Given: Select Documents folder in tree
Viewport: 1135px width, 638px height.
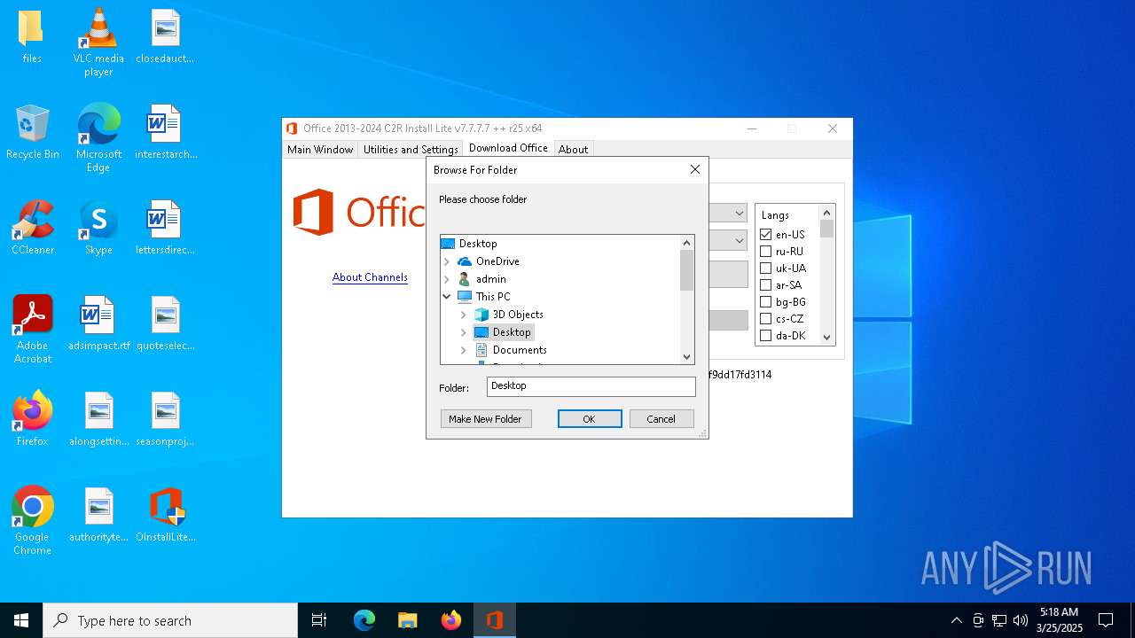Looking at the screenshot, I should 520,350.
